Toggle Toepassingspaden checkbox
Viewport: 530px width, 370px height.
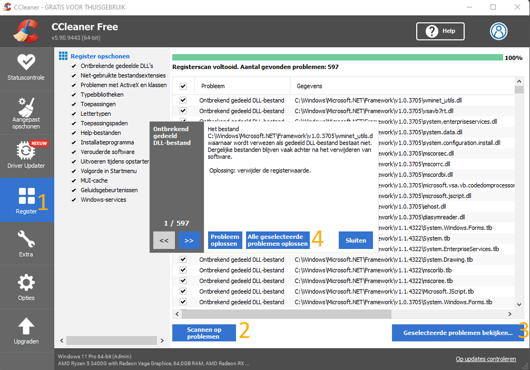pyautogui.click(x=74, y=123)
